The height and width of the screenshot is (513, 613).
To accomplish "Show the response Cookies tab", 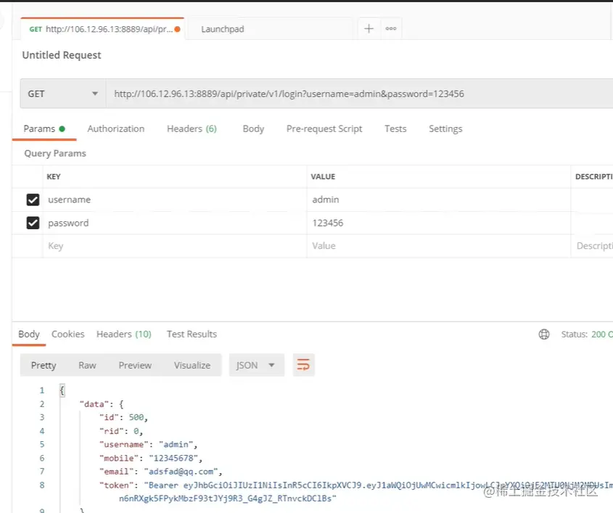I will [68, 335].
